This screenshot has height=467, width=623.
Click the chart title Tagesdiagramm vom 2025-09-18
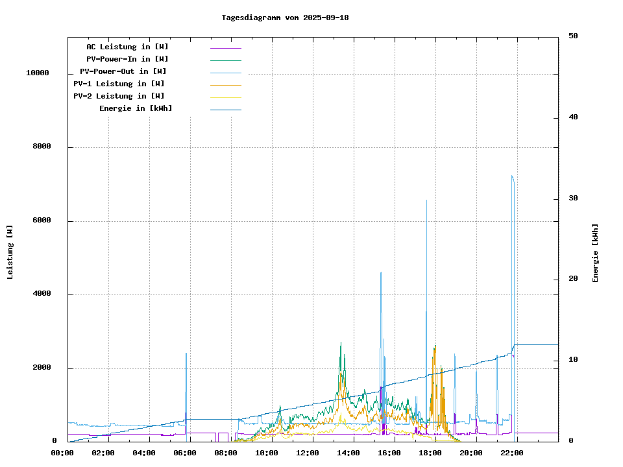[285, 18]
